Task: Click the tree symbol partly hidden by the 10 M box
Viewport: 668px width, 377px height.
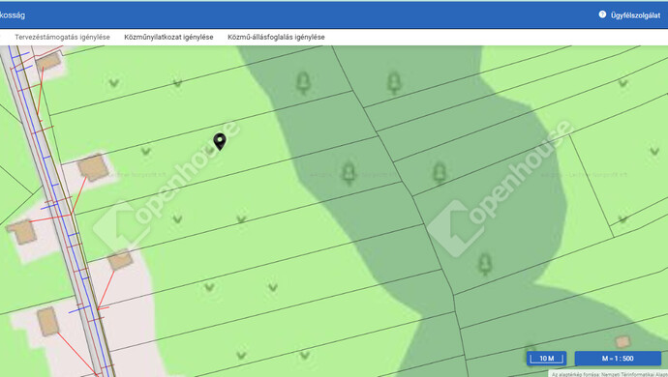Action: point(531,348)
